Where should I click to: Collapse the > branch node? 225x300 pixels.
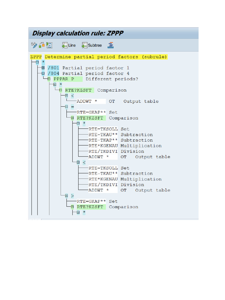coord(67,195)
